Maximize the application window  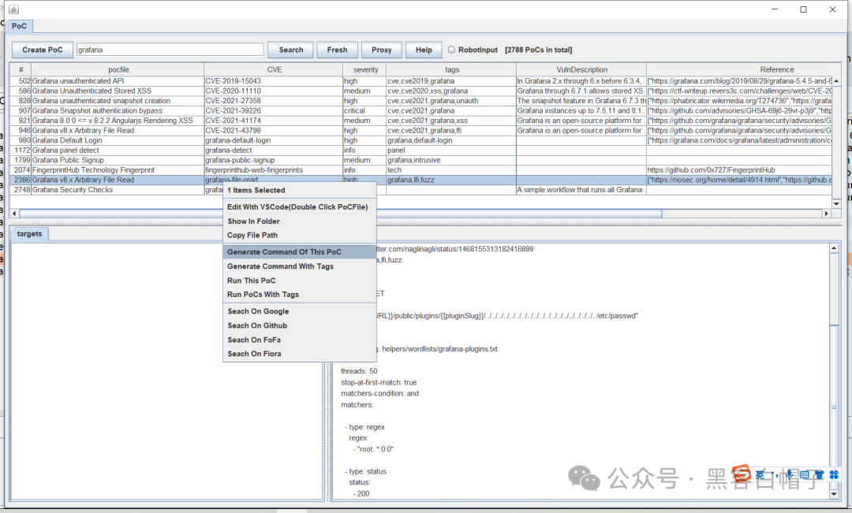point(803,9)
